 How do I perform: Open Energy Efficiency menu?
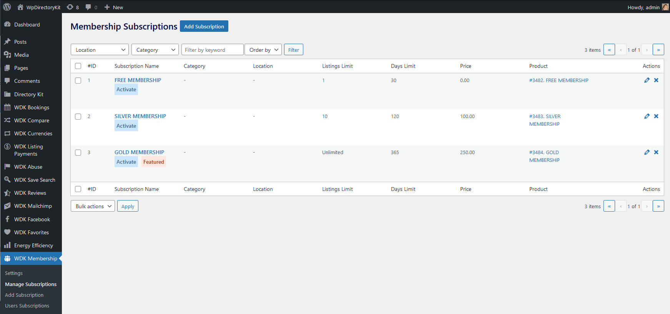[x=31, y=245]
